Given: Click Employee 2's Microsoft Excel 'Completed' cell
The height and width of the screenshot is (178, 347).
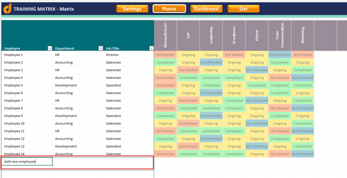Looking at the screenshot, I should pyautogui.click(x=165, y=62).
